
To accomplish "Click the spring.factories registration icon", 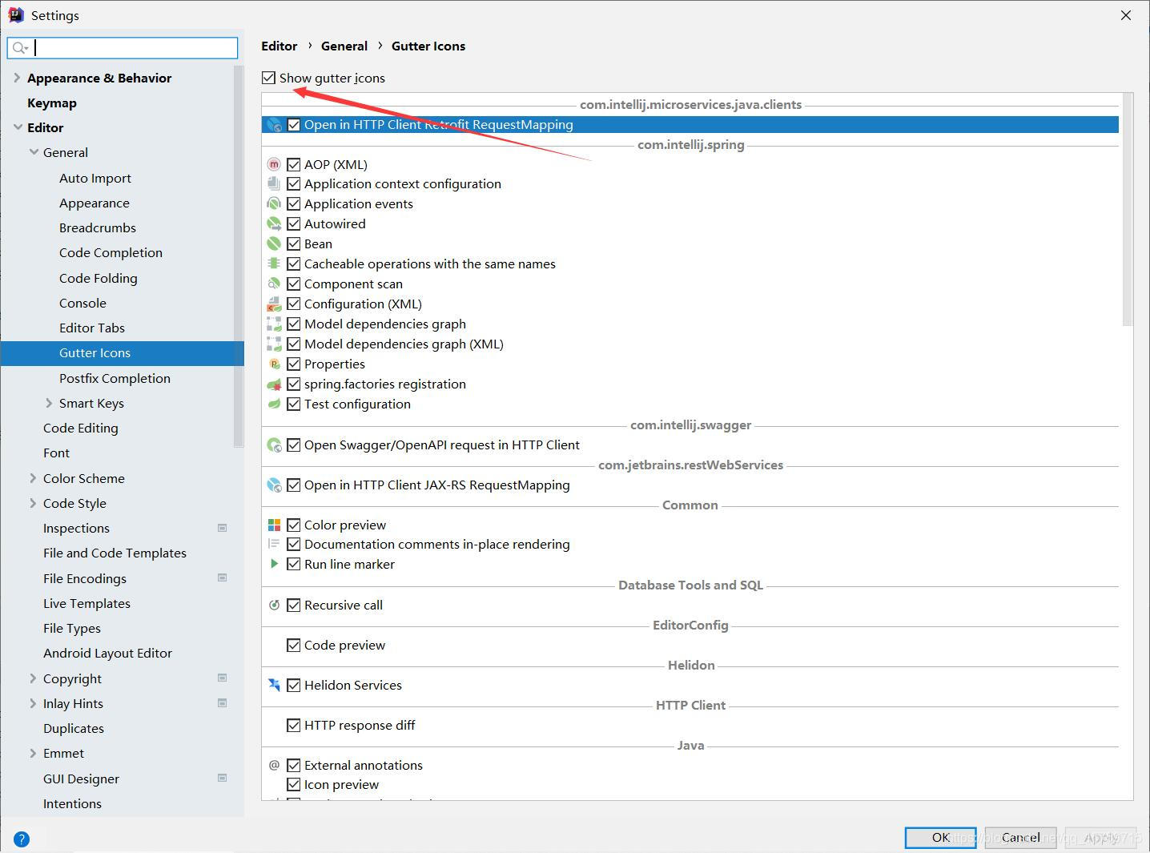I will 274,384.
